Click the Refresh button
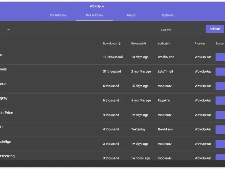Viewport: 225px width, 169px height. 215,29
